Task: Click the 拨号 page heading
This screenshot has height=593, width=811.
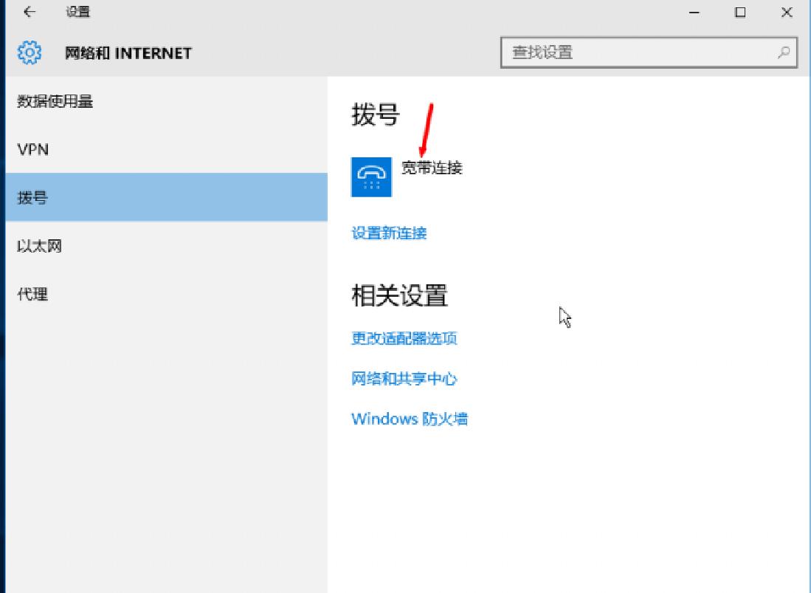Action: 373,115
